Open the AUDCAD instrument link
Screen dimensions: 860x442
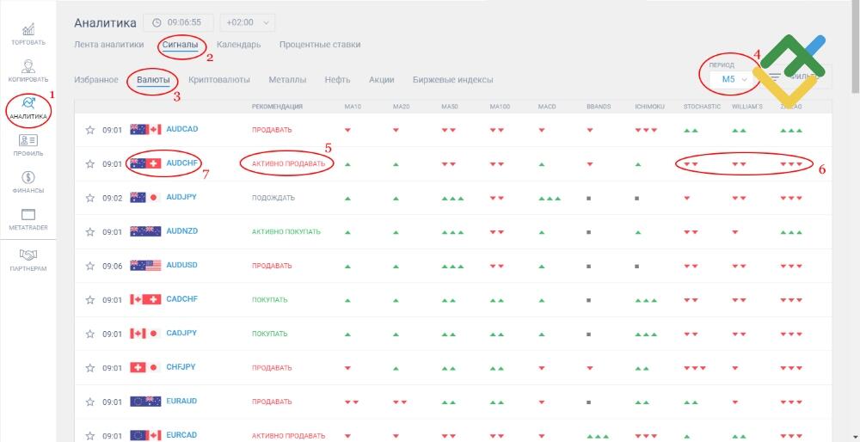point(182,130)
